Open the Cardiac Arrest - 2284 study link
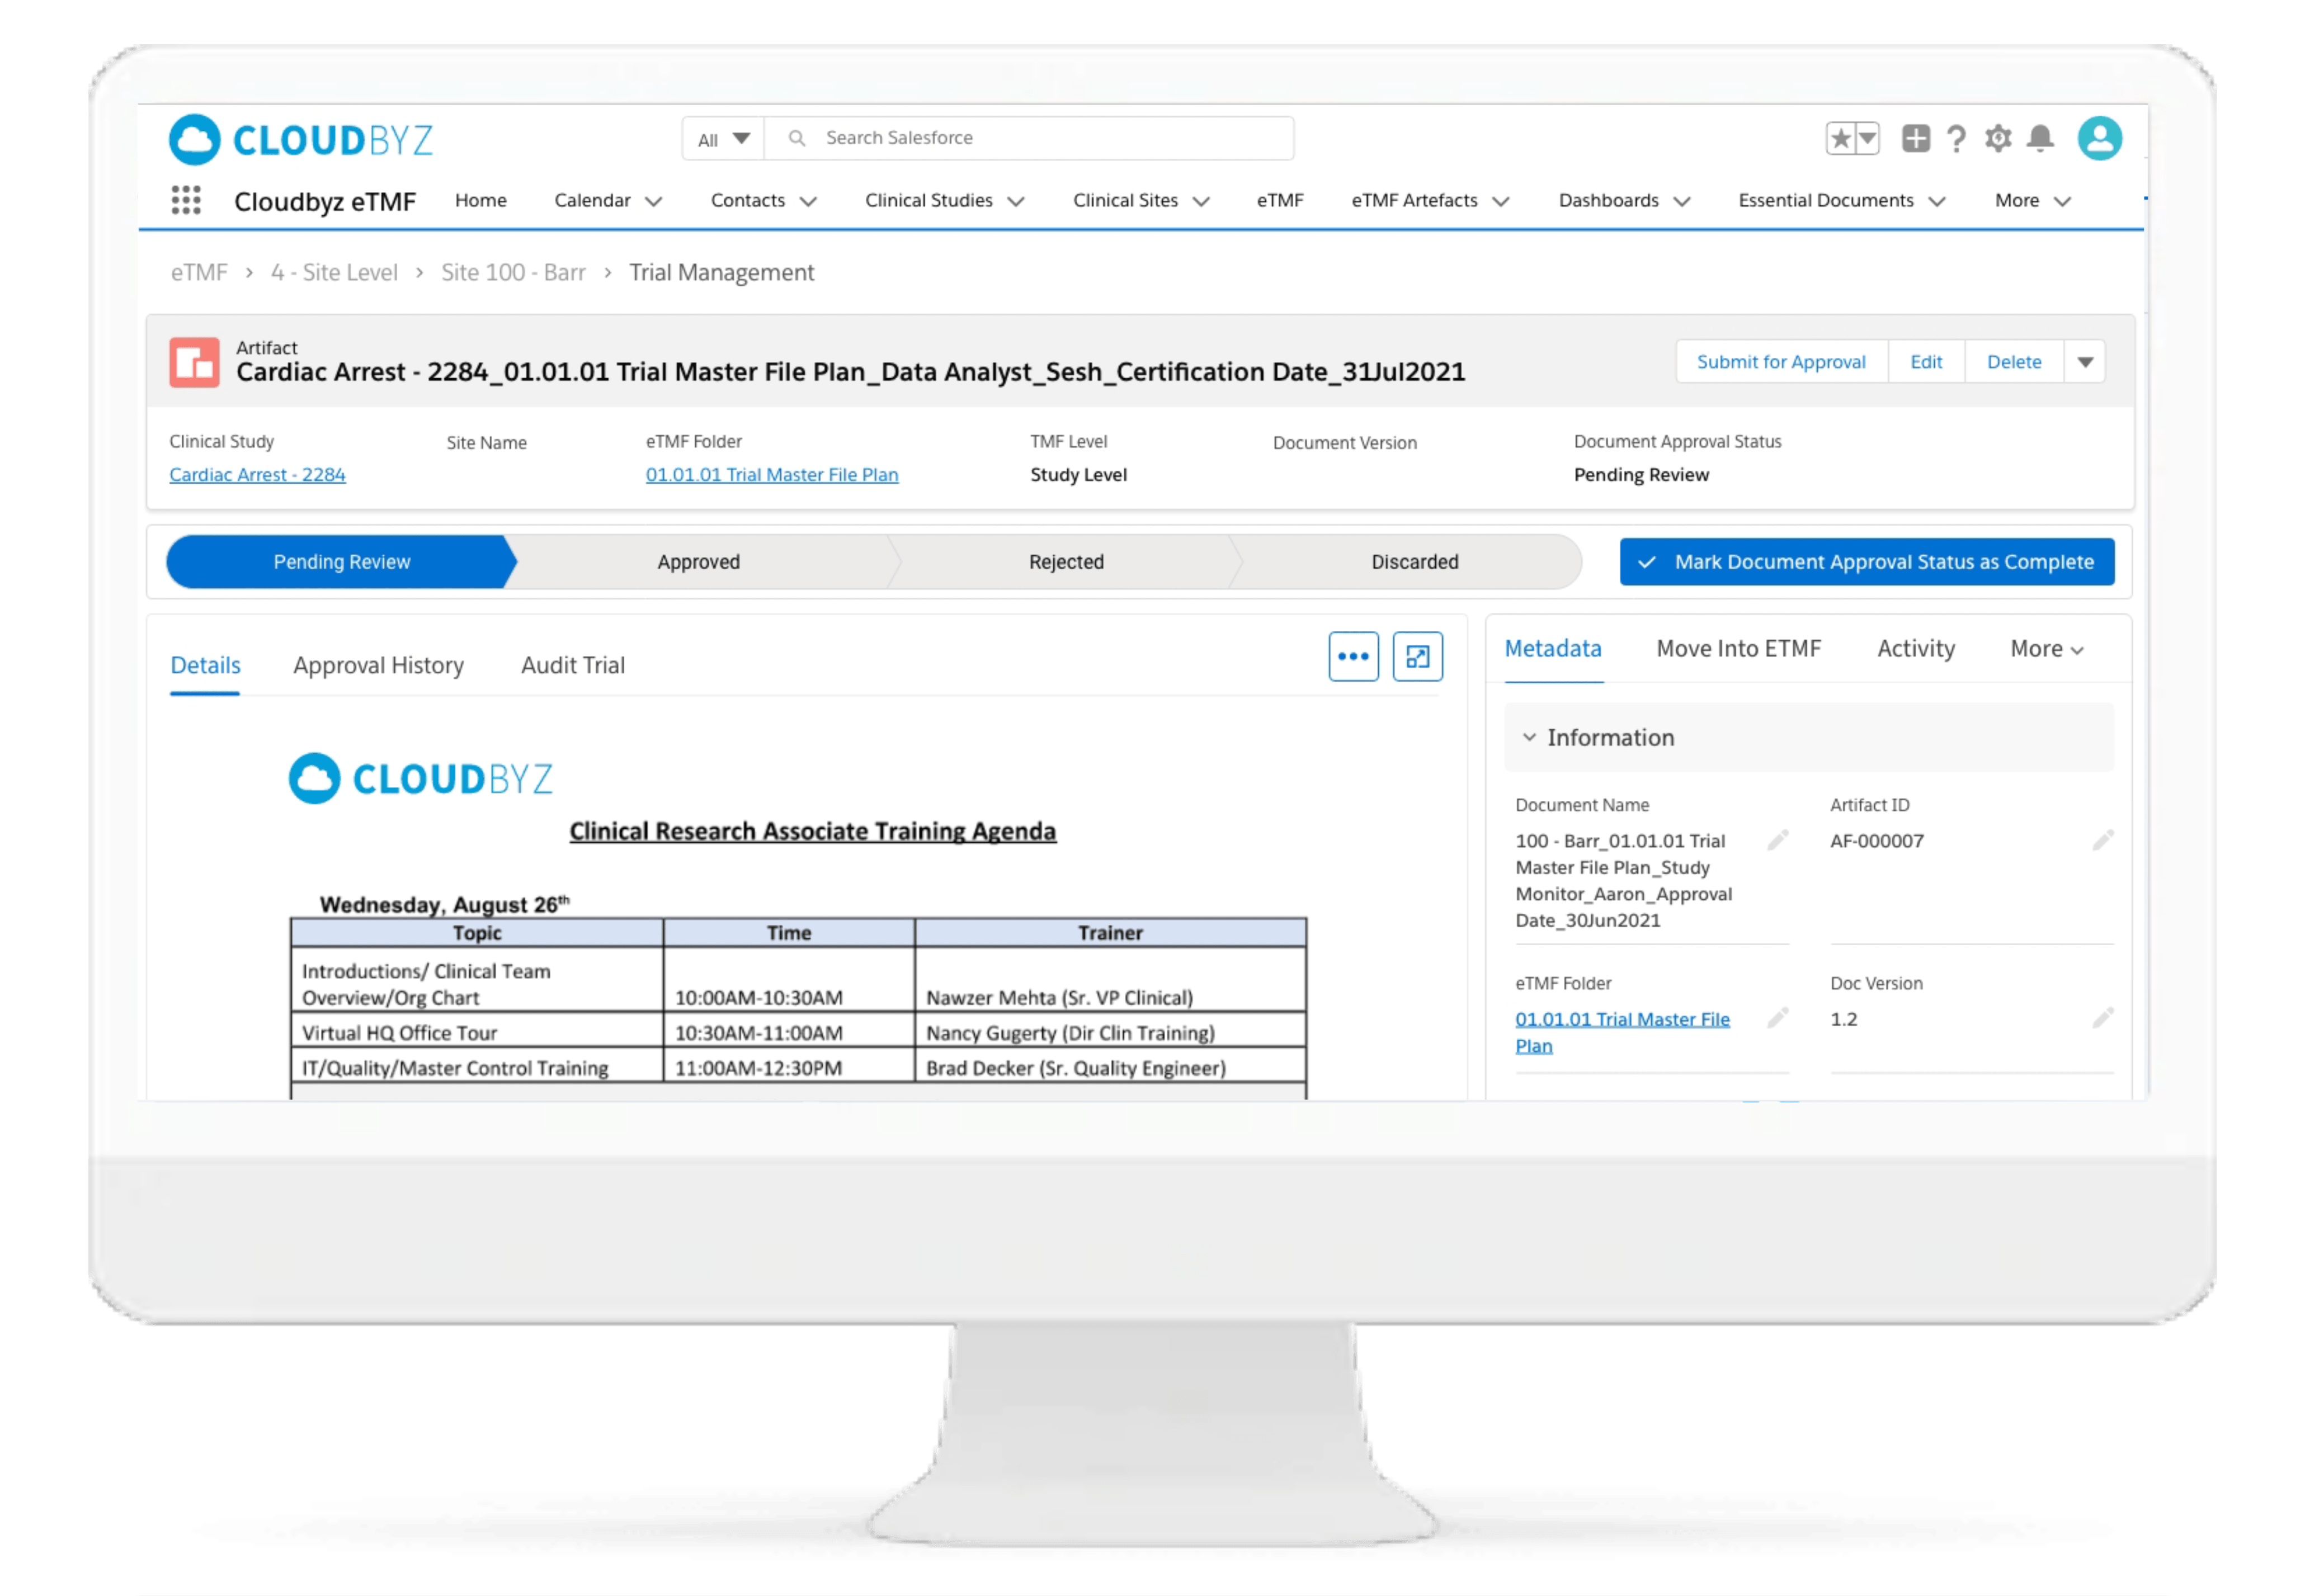 click(x=257, y=474)
